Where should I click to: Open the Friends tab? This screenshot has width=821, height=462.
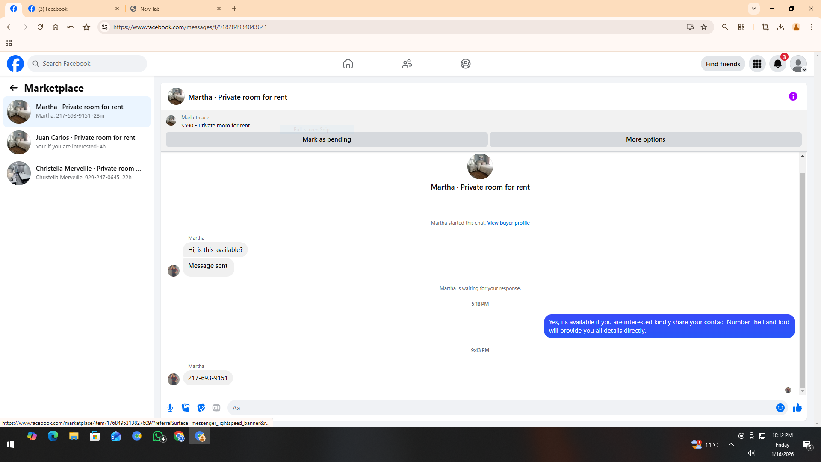coord(407,64)
